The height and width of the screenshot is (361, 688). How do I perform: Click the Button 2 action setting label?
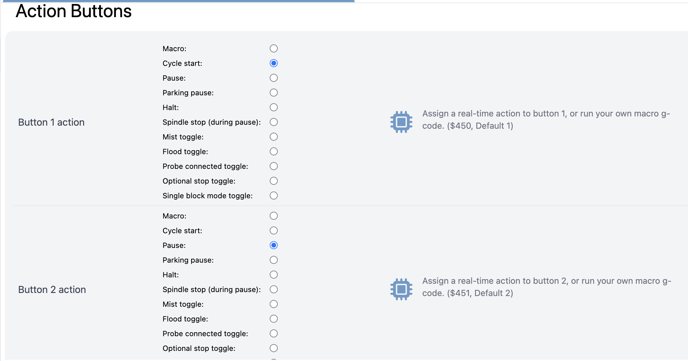coord(52,290)
